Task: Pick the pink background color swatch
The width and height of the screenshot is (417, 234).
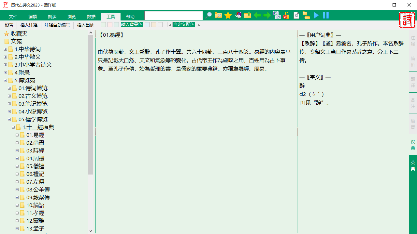Action: (109, 24)
